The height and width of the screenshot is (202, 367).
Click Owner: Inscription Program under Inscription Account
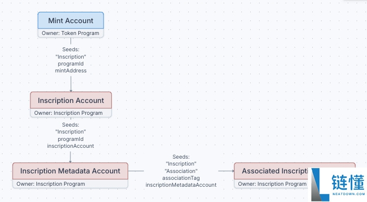(68, 113)
